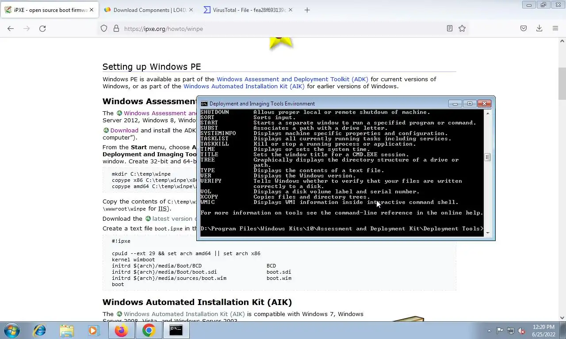This screenshot has width=566, height=339.
Task: Minimize Deployment and Imaging Tools window
Action: [455, 104]
